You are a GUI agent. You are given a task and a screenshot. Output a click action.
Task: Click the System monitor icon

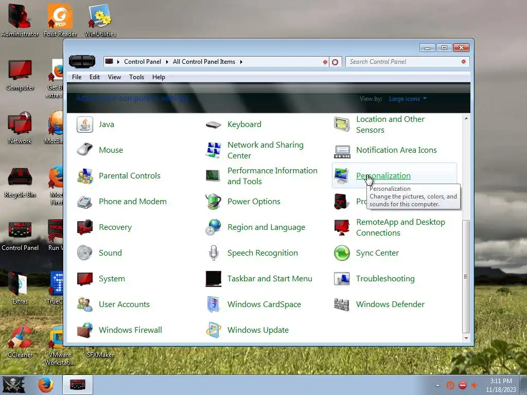[x=85, y=279]
